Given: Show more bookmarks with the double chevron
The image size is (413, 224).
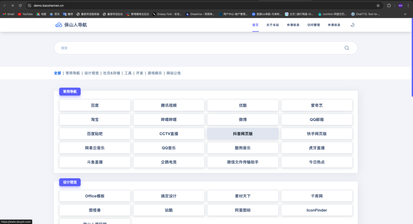Looking at the screenshot, I should (405, 14).
